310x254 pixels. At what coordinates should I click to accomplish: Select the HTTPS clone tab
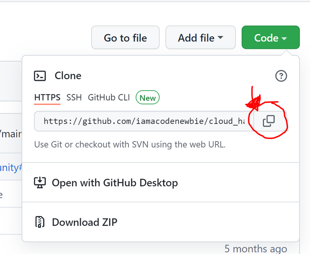pos(47,98)
